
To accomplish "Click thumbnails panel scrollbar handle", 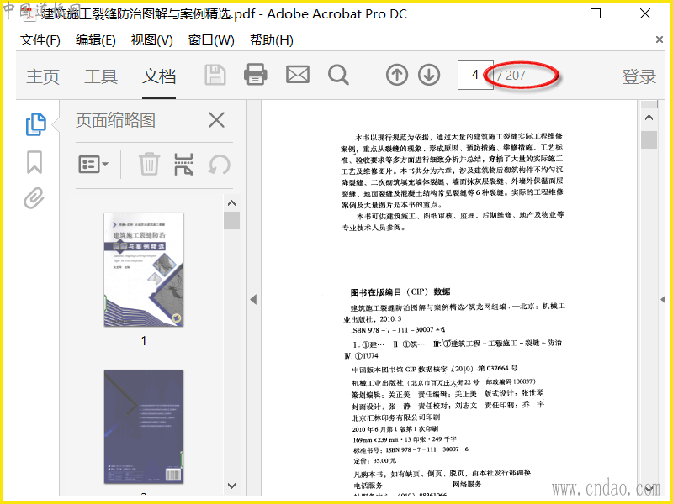I will (232, 220).
